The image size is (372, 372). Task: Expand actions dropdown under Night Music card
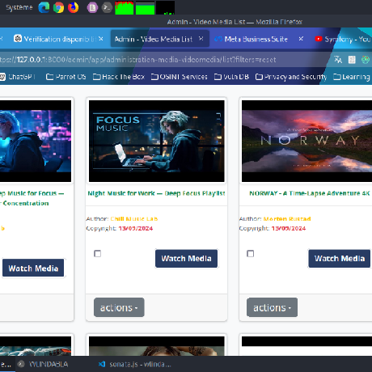[x=119, y=307]
